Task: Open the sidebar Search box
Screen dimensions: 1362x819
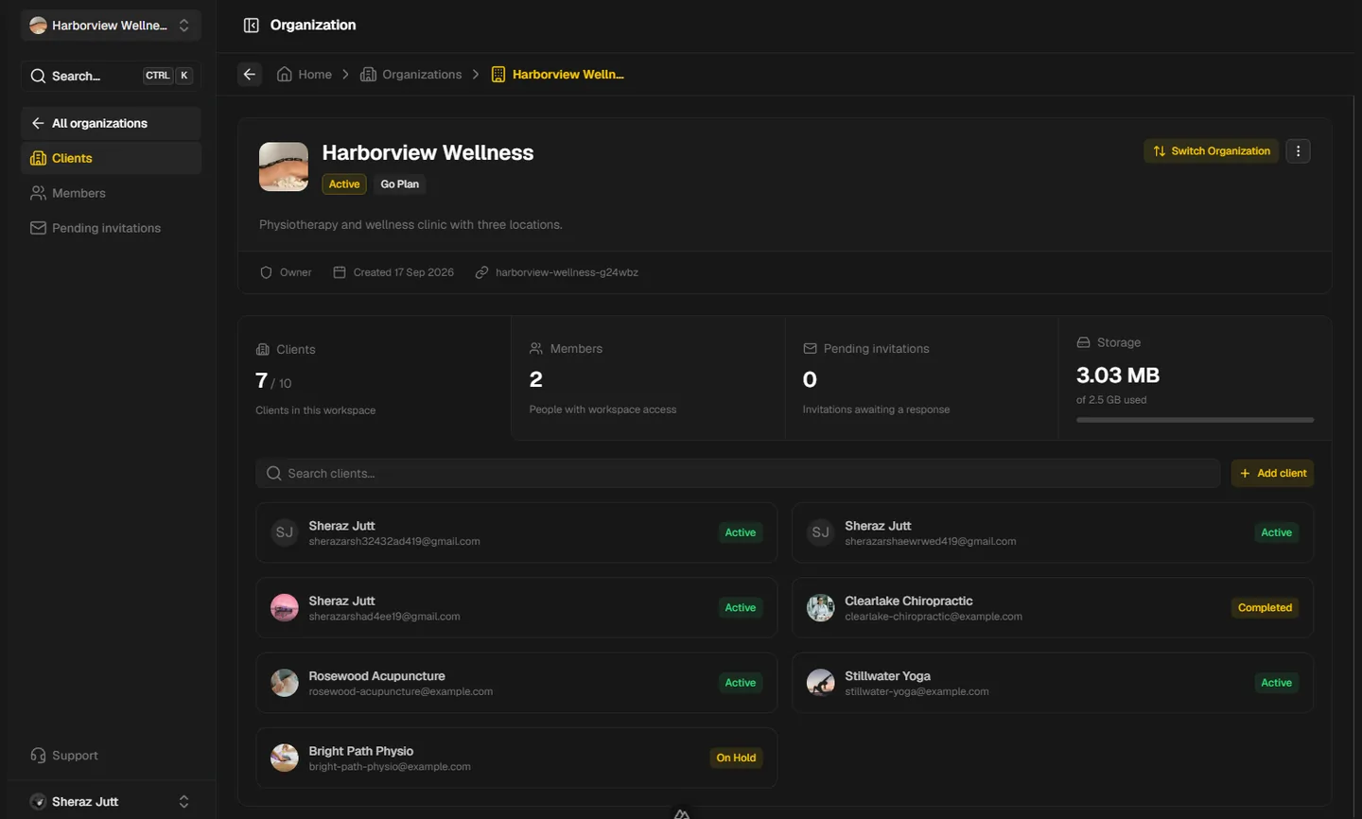Action: 111,76
